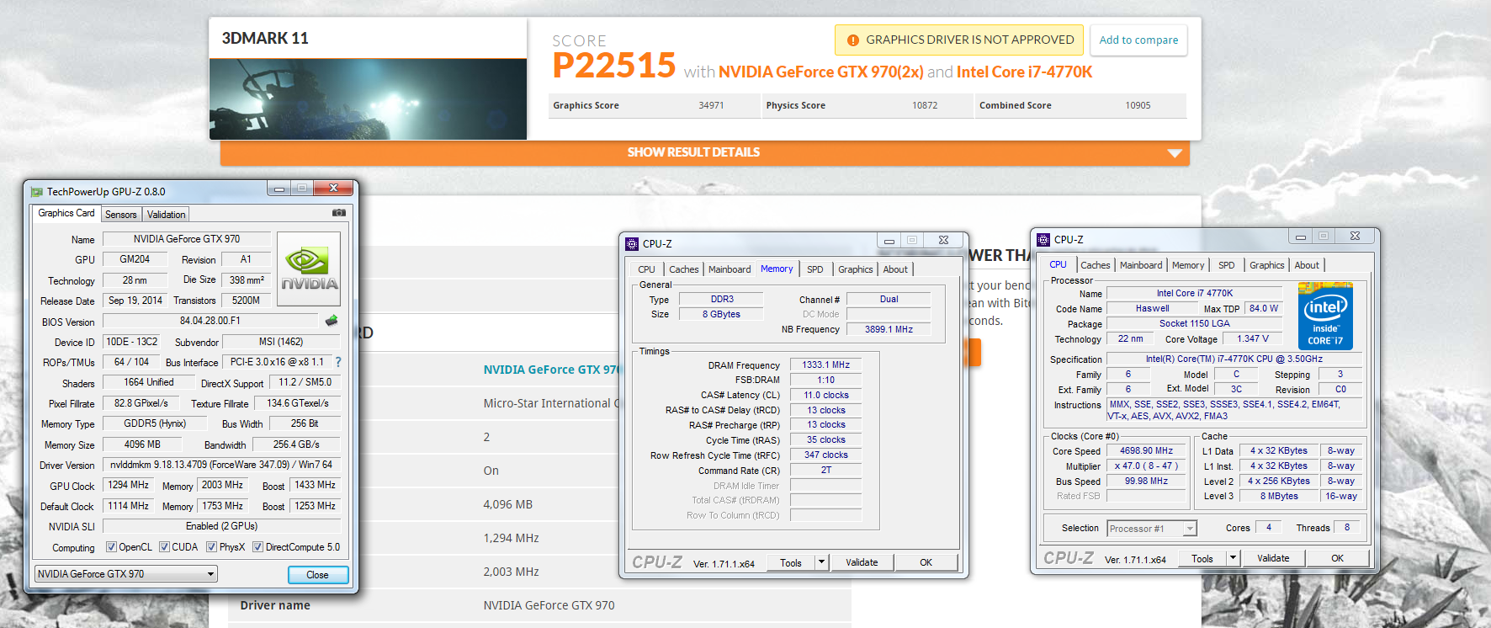Click the DRAM Frequency value 1333.1 MHz
1491x628 pixels.
click(825, 365)
